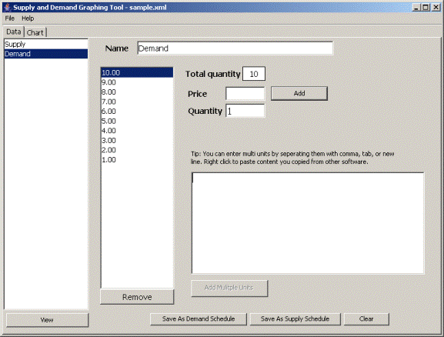Image resolution: width=444 pixels, height=337 pixels.
Task: Minimize the application window
Action: (416, 8)
